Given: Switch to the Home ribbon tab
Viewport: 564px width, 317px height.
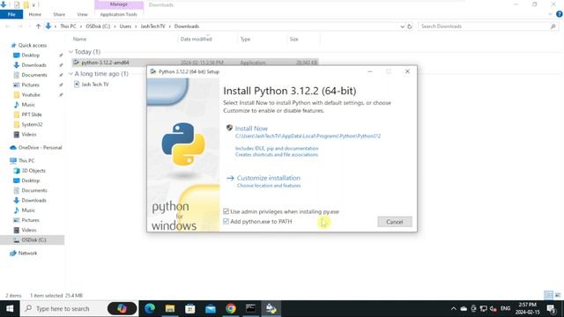Looking at the screenshot, I should click(35, 14).
